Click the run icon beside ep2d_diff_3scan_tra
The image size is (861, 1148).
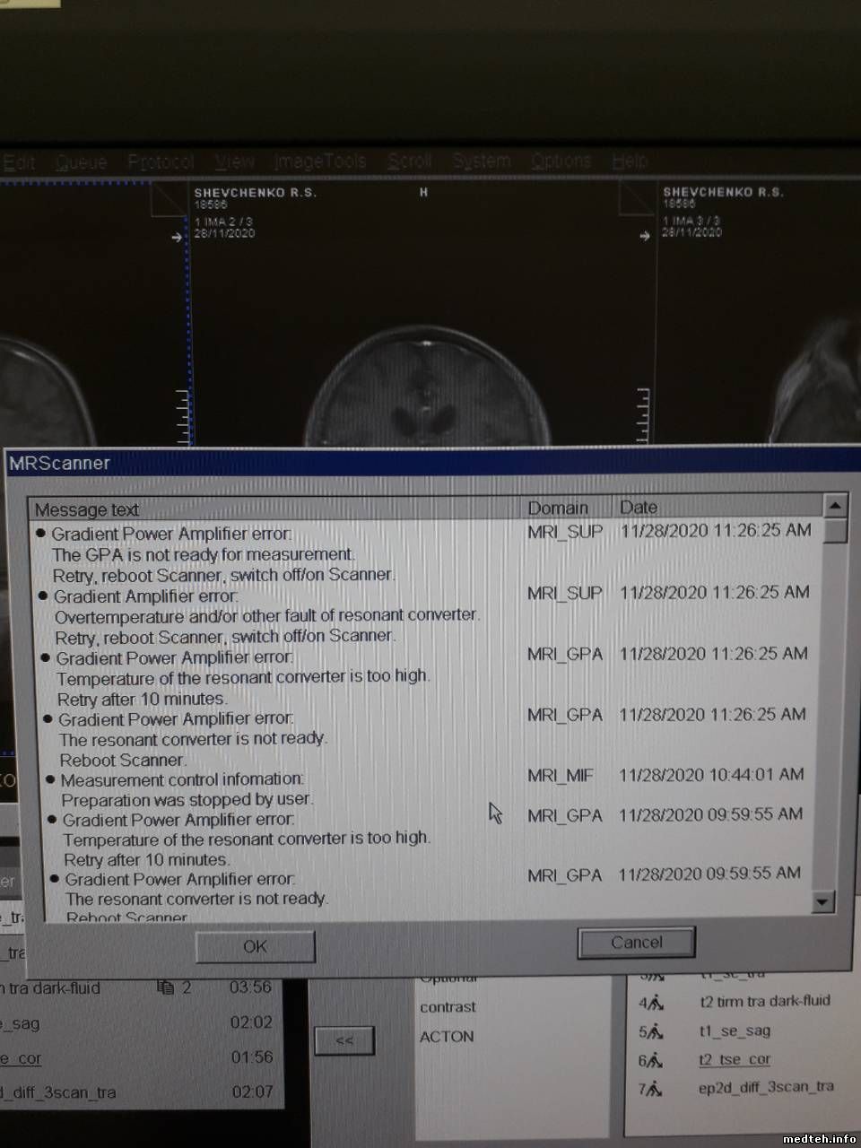click(x=657, y=1090)
